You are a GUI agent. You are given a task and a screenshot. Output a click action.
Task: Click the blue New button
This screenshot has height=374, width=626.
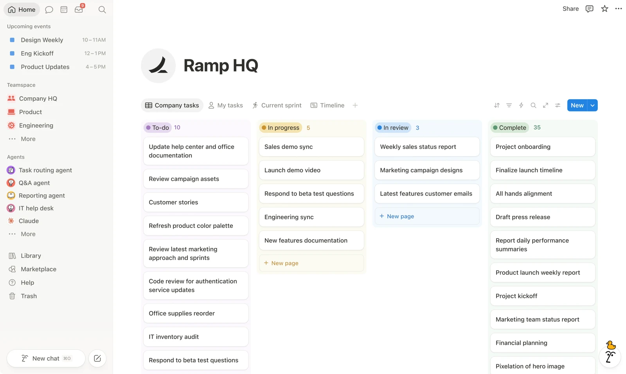click(577, 105)
